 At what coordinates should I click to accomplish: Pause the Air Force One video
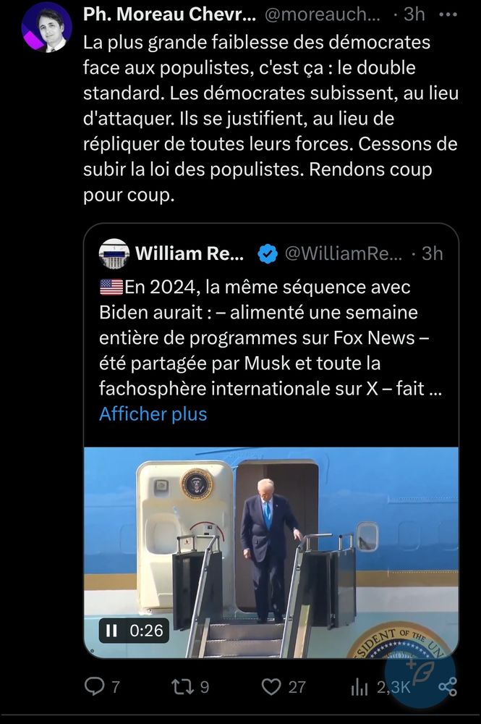click(113, 631)
